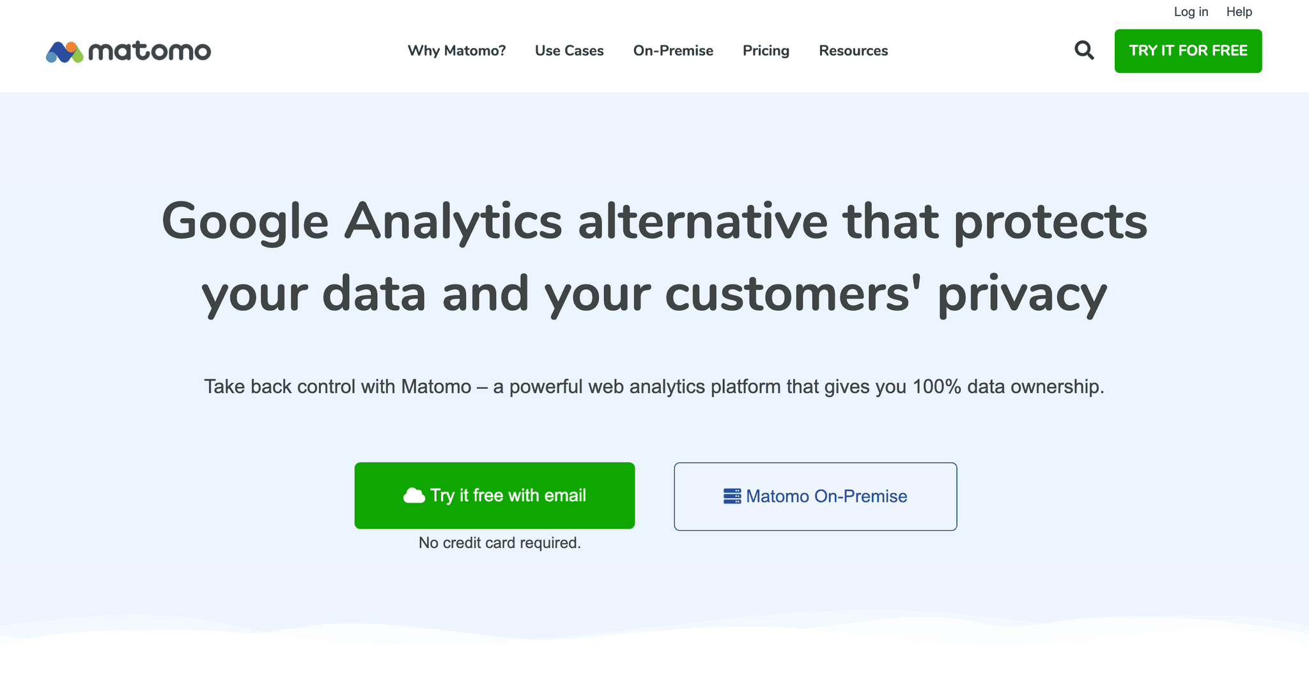
Task: Click the Google Analytics alternative headline line
Action: [x=654, y=221]
